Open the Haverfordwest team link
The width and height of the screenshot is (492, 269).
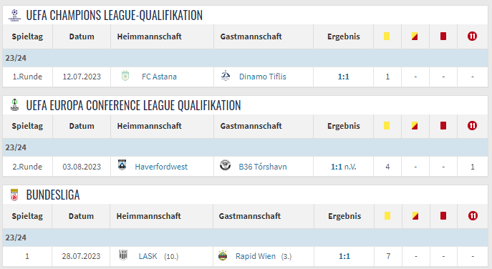point(161,167)
